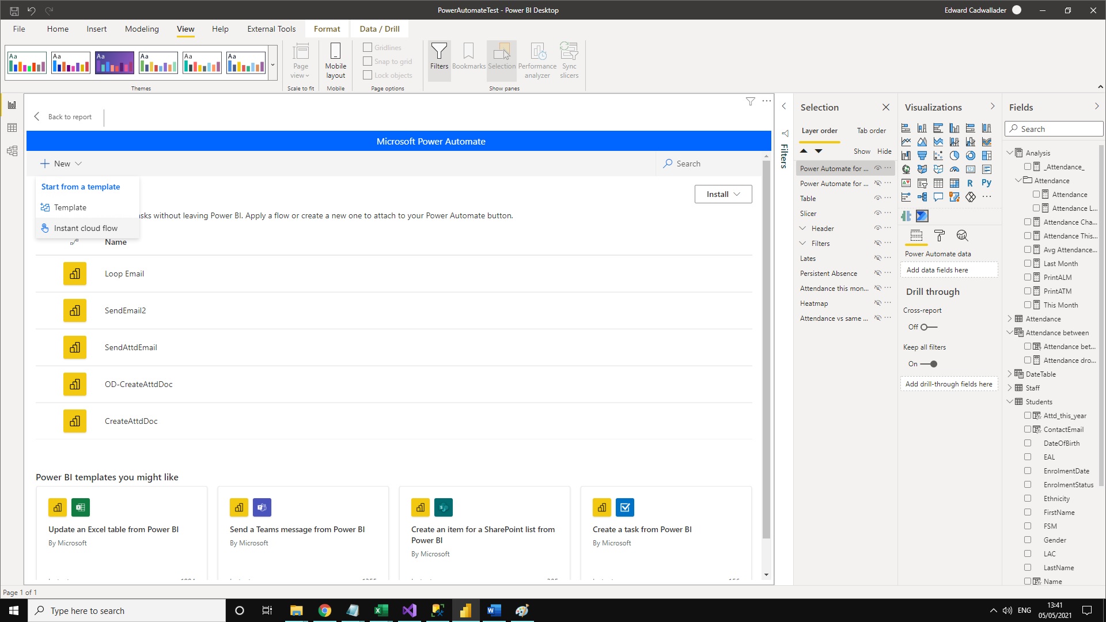Viewport: 1106px width, 622px height.
Task: Open the New dropdown menu
Action: point(61,164)
